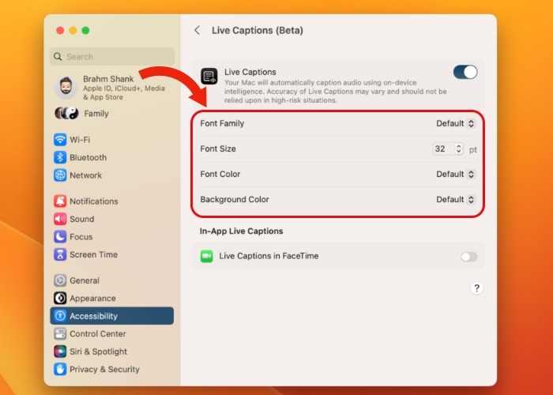
Task: Click the Focus moon icon
Action: click(x=60, y=237)
